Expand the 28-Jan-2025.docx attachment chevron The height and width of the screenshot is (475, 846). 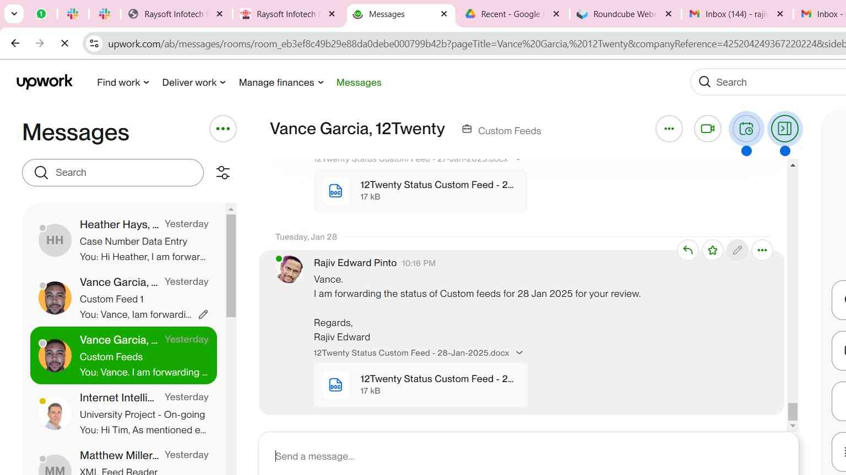(x=519, y=353)
